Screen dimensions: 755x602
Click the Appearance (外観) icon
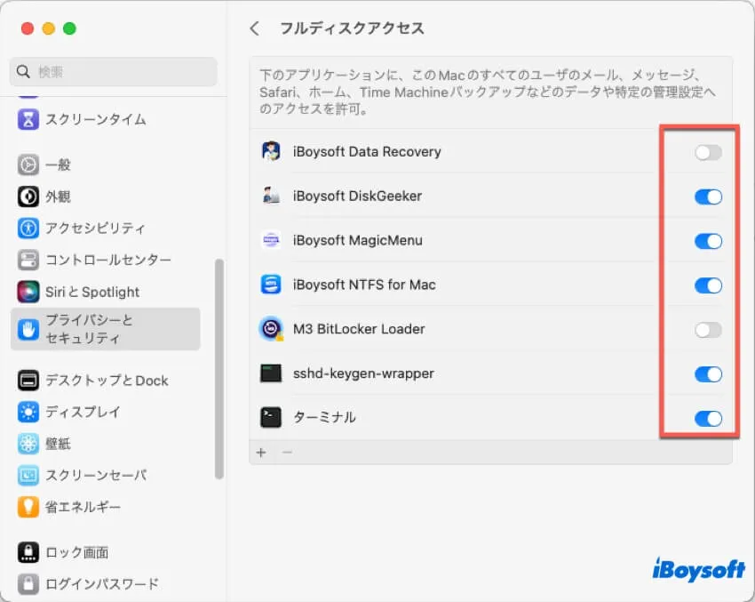point(28,197)
